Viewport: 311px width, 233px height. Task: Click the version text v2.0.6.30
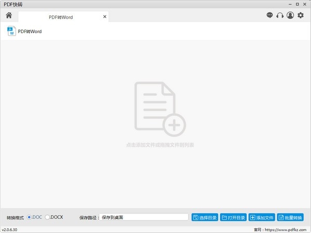[x=9, y=230]
